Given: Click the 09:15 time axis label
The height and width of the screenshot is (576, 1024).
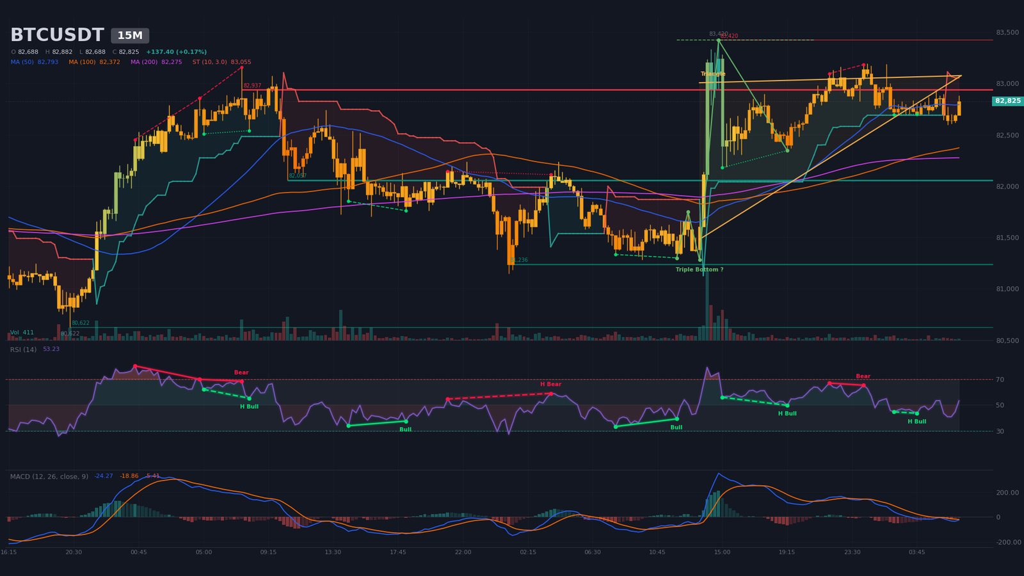Looking at the screenshot, I should click(x=268, y=552).
